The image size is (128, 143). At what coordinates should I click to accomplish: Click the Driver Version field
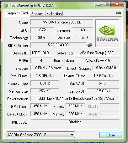tap(75, 99)
